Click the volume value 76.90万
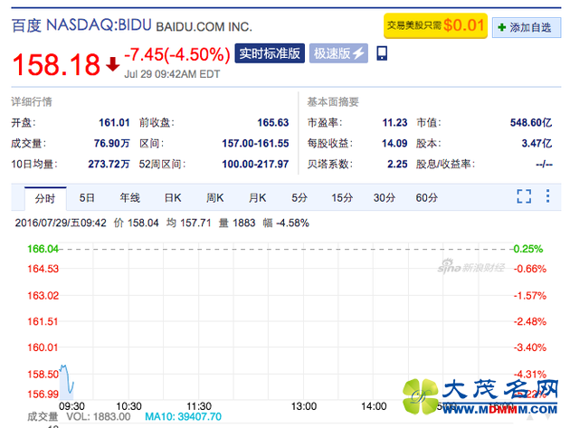This screenshot has height=428, width=570. [111, 143]
